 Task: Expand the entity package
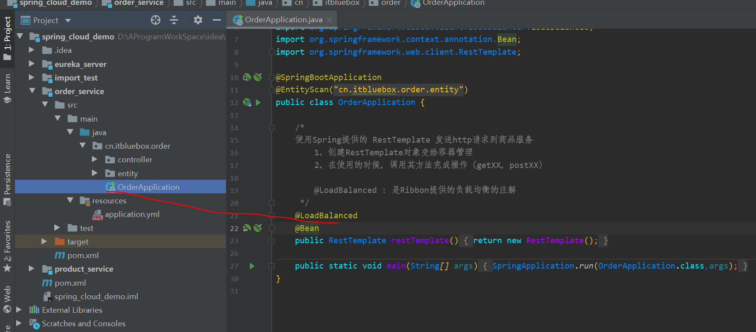(95, 173)
